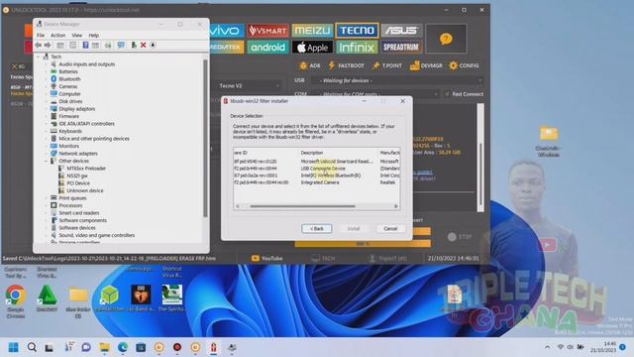The image size is (634, 357).
Task: Expand the Bluetooth node in Device Manager
Action: pyautogui.click(x=47, y=79)
